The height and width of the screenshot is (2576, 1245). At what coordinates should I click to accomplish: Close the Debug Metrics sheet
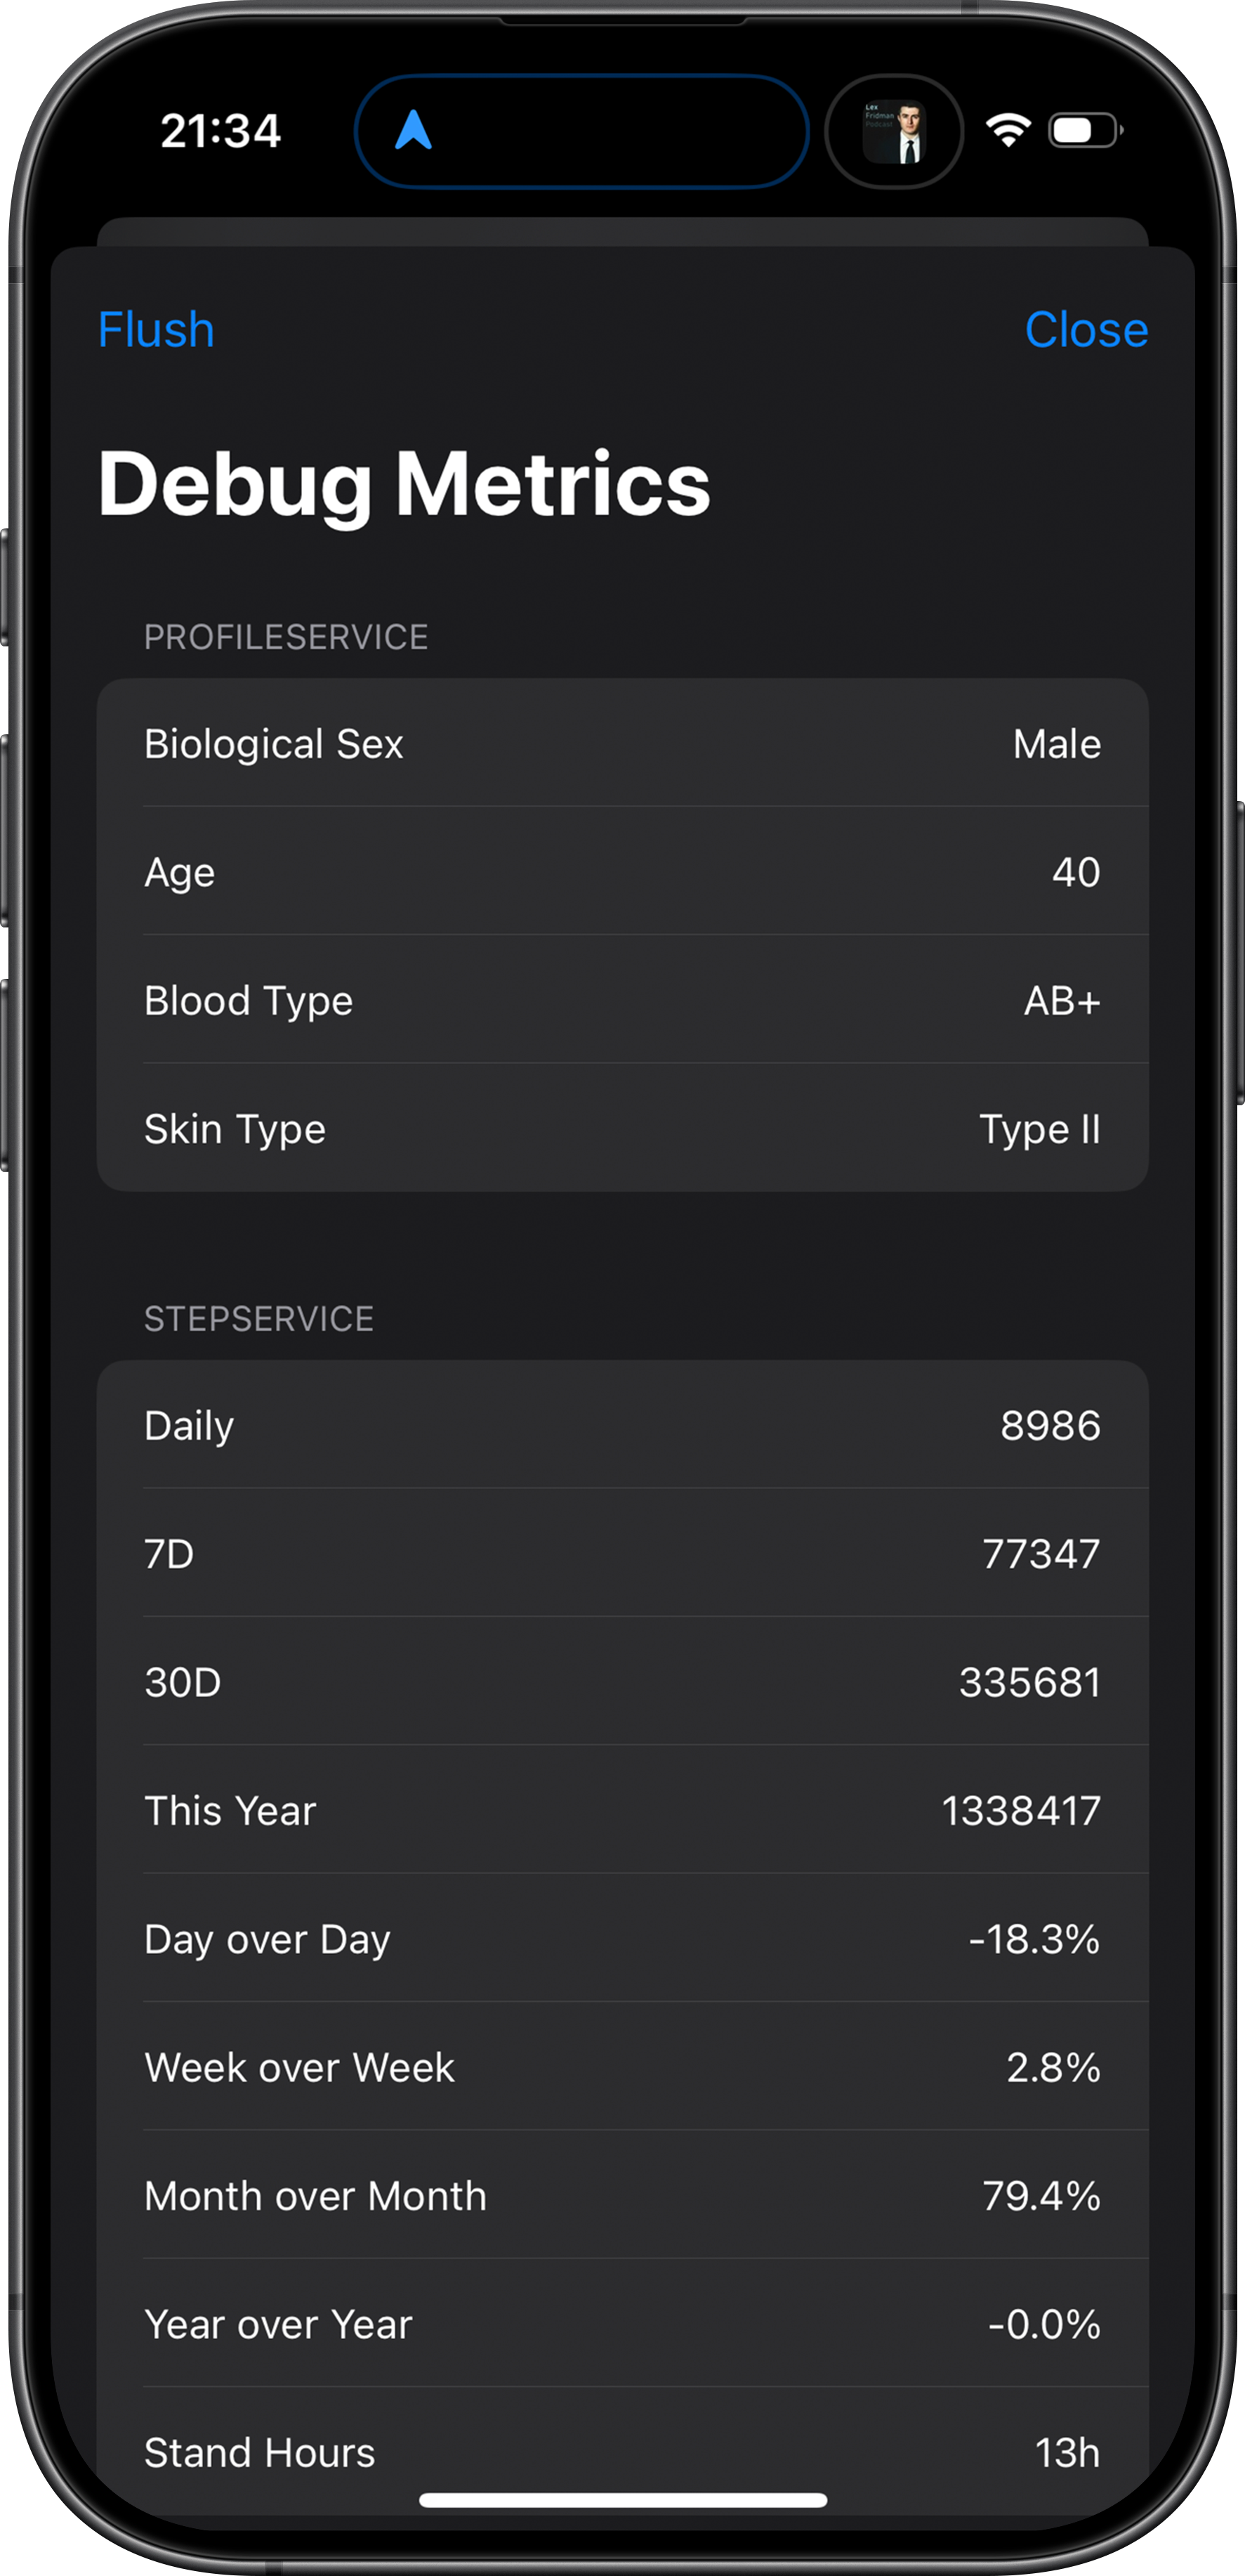click(1085, 330)
